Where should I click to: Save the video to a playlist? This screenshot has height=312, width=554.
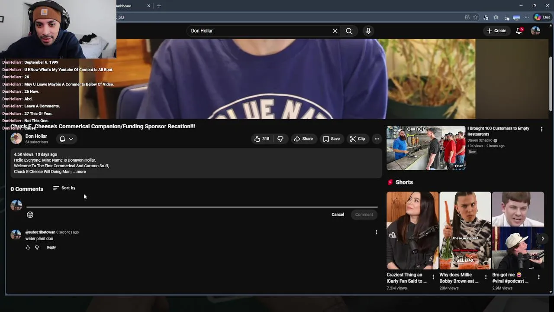pos(331,139)
